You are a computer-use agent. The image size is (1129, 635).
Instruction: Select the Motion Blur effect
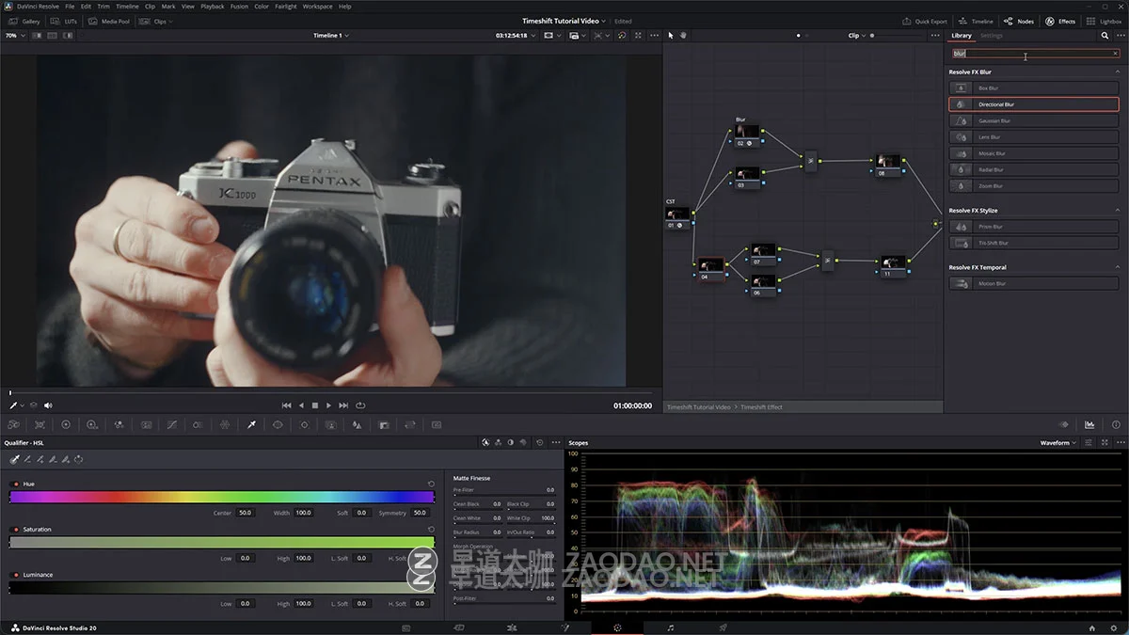1033,283
